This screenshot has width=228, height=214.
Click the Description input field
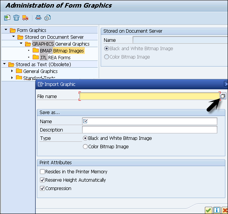tap(149, 130)
